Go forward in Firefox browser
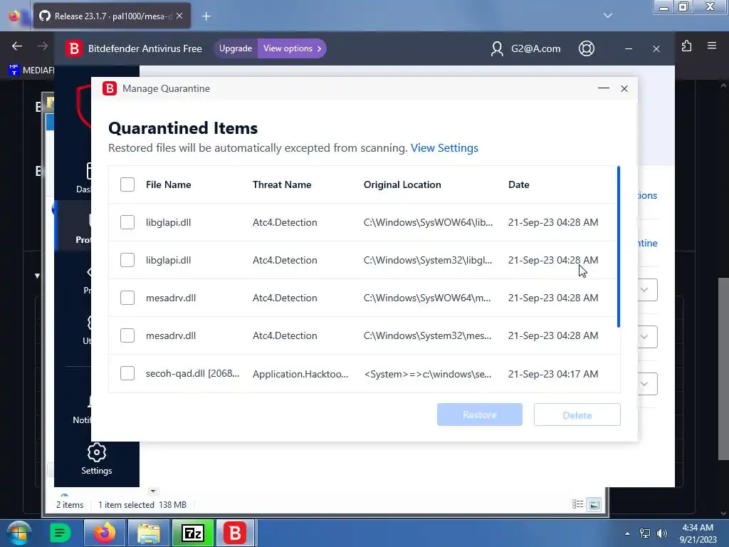This screenshot has height=547, width=729. point(42,46)
